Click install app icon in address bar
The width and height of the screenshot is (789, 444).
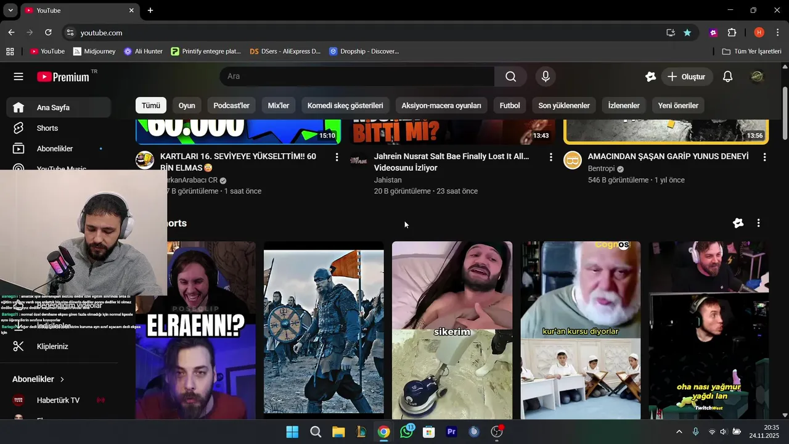click(670, 33)
